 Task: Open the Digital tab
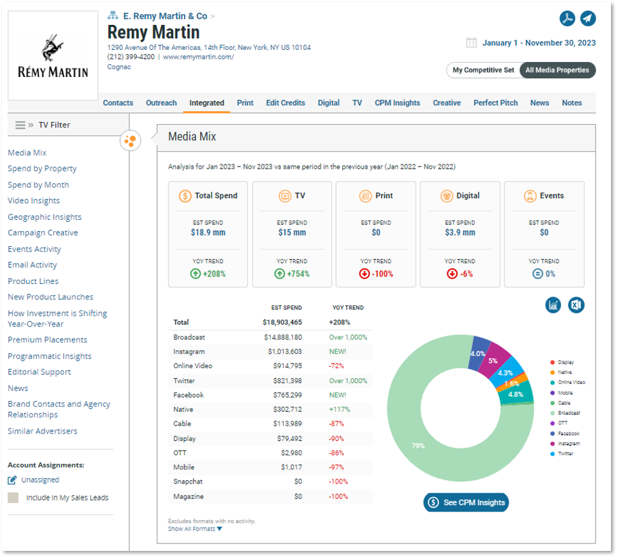tap(329, 102)
